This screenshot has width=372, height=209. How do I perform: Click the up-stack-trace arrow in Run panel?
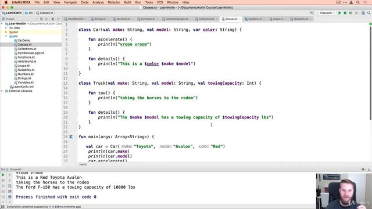(10, 175)
